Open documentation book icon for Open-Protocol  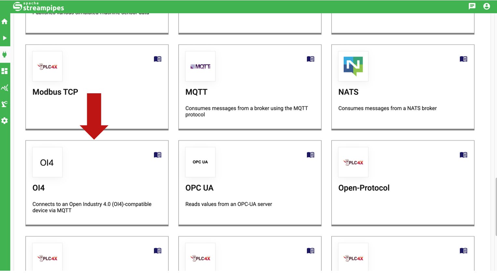[x=463, y=155]
